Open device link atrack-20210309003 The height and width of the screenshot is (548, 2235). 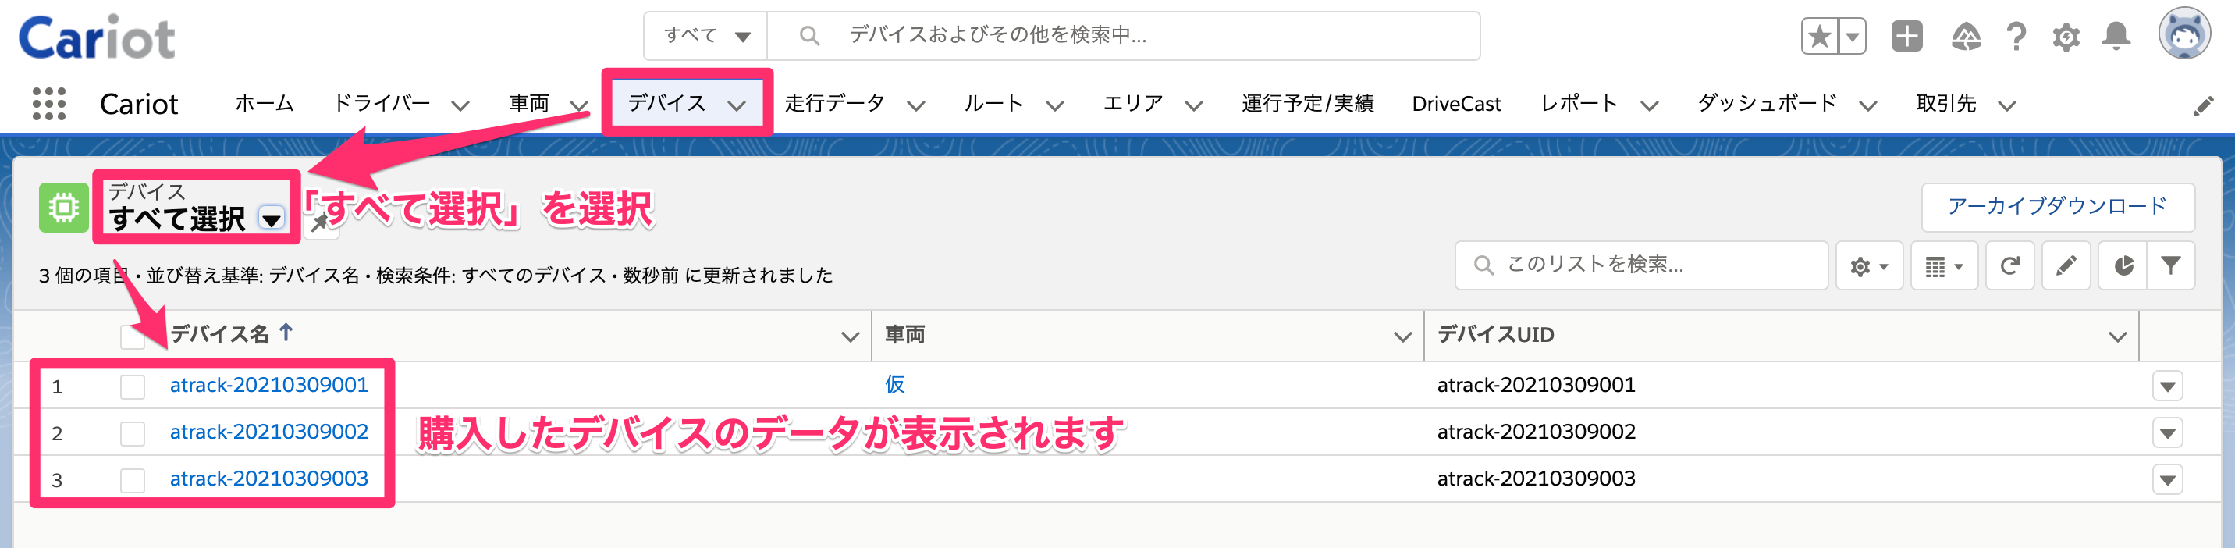coord(269,479)
